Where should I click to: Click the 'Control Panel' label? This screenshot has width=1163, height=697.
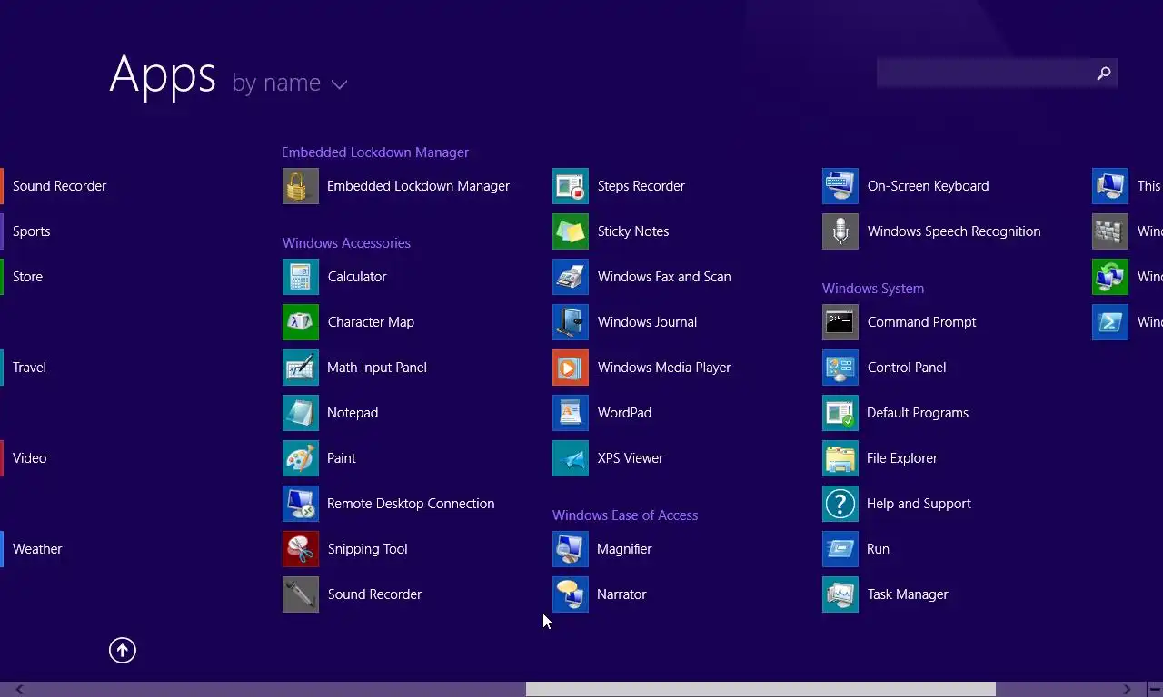(907, 368)
